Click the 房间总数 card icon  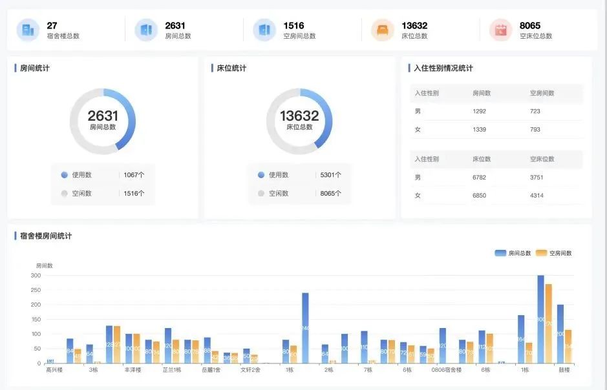point(146,30)
